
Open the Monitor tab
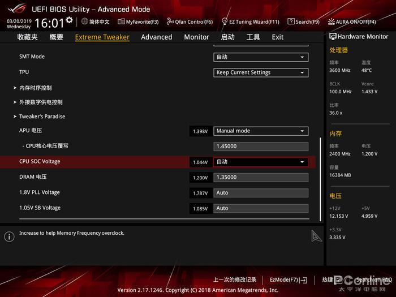[196, 37]
